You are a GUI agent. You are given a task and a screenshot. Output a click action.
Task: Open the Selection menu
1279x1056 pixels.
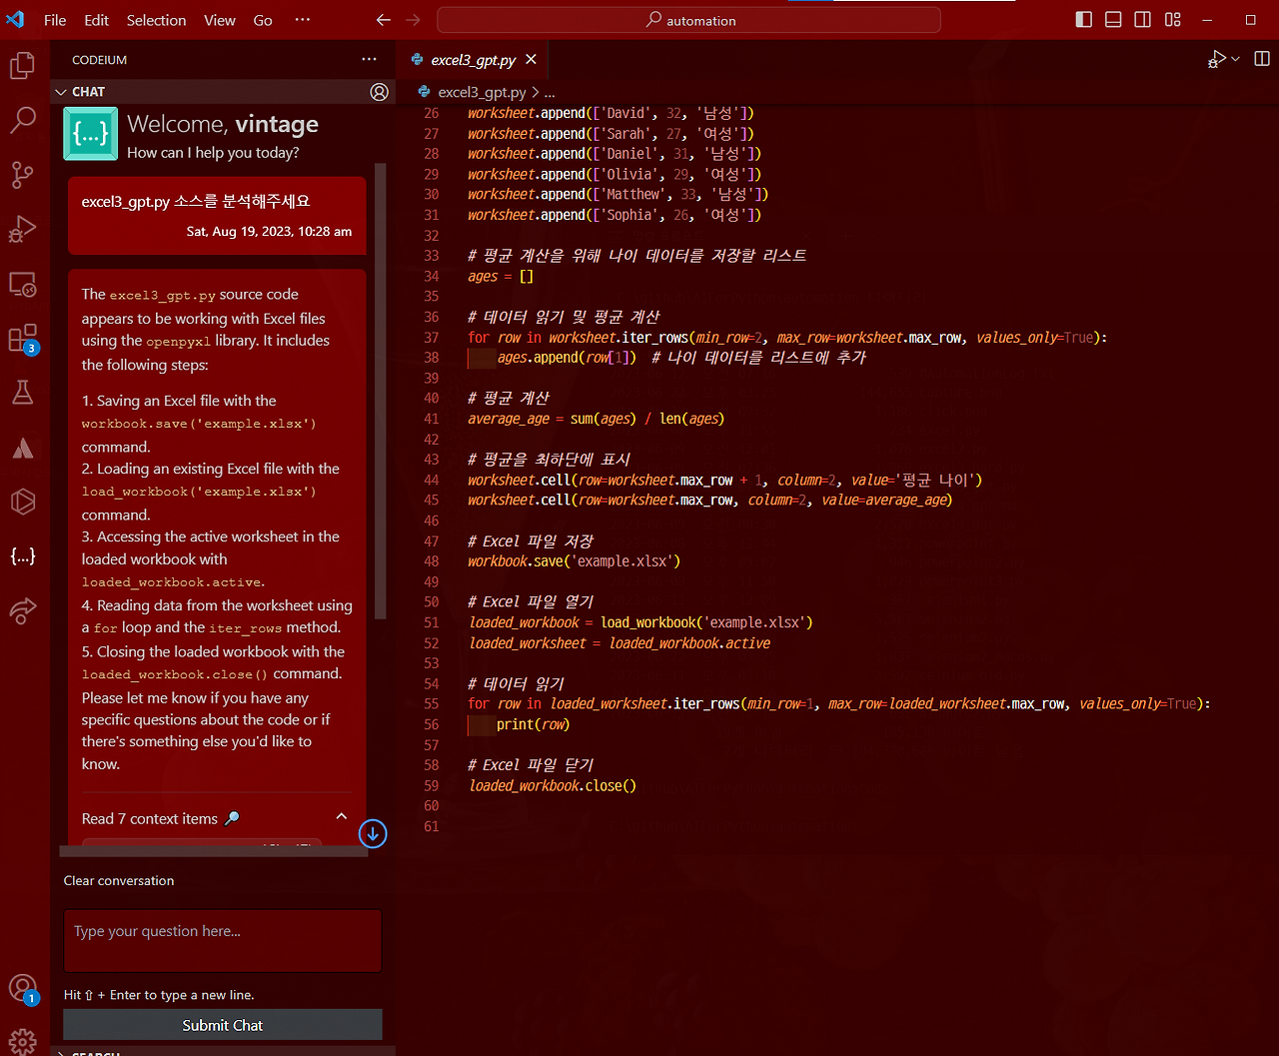coord(156,20)
